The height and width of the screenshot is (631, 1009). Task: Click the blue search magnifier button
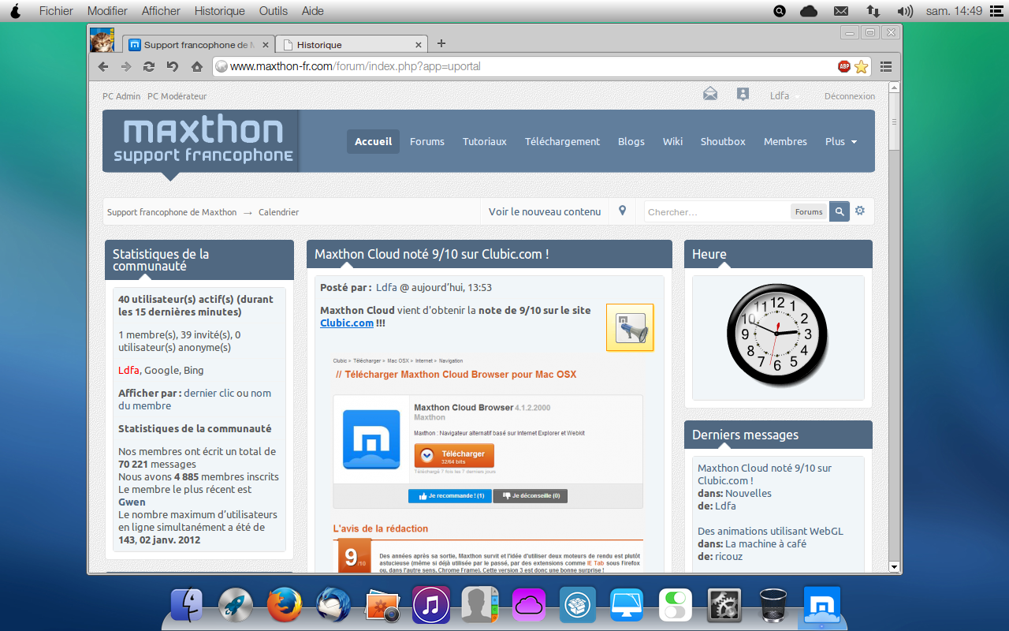coord(840,211)
